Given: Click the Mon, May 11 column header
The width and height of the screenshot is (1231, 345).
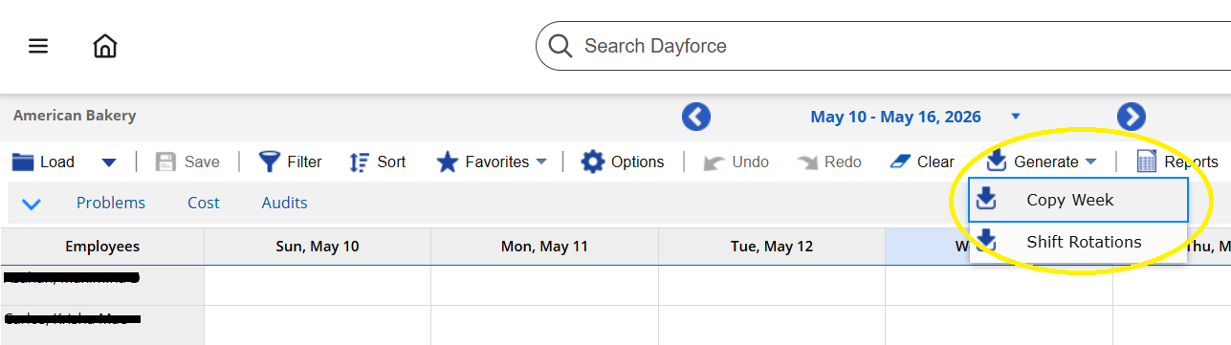Looking at the screenshot, I should [x=544, y=247].
